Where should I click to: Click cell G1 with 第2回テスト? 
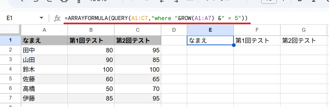tap(304, 41)
